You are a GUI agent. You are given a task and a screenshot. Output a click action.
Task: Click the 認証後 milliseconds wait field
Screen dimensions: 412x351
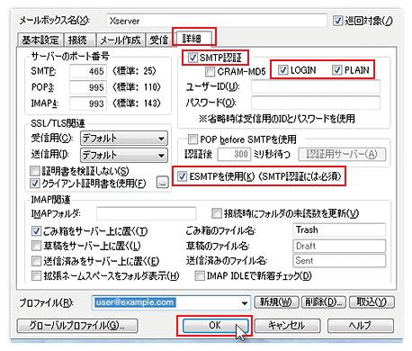[x=234, y=154]
